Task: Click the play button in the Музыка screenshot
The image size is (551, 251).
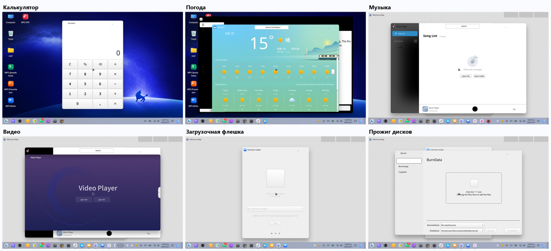Action: coord(475,109)
